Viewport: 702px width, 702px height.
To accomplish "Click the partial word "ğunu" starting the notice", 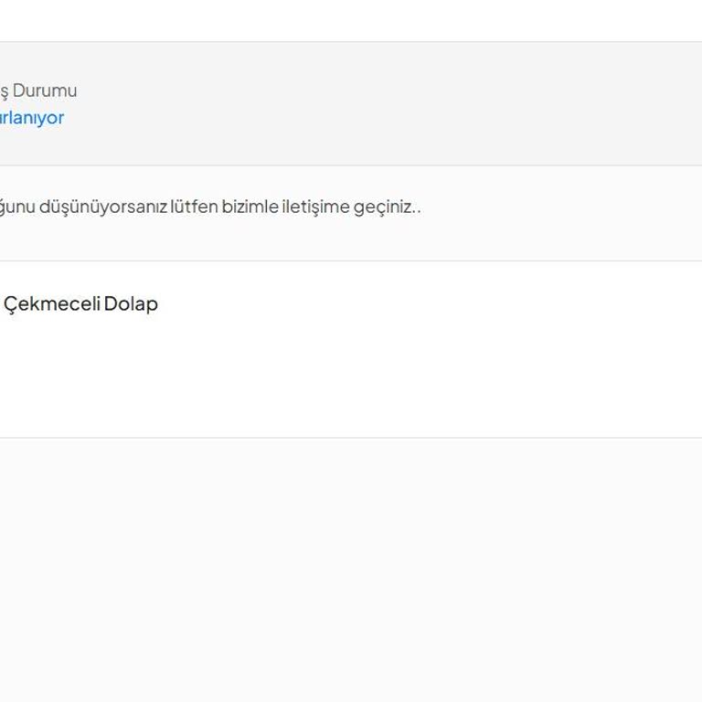I will (x=16, y=207).
